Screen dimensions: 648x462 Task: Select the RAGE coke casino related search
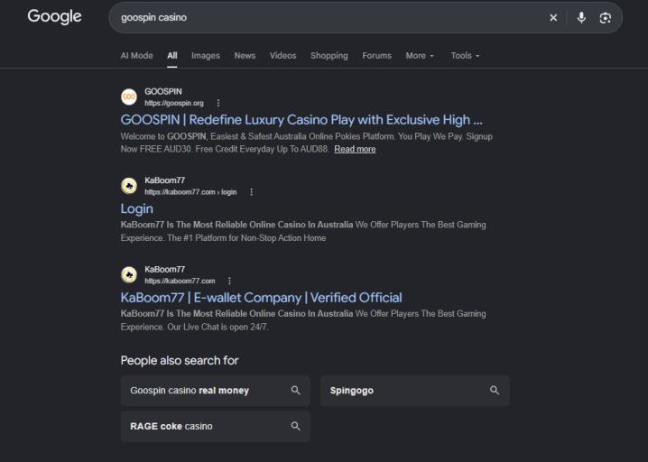[216, 427]
